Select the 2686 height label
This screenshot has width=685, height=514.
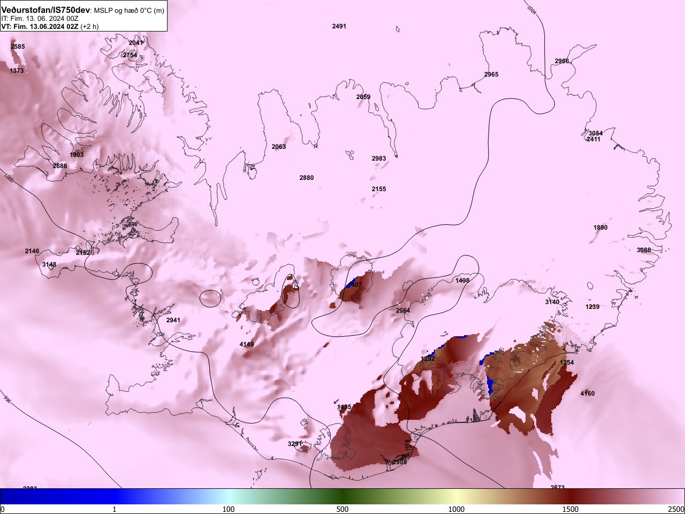tap(60, 166)
